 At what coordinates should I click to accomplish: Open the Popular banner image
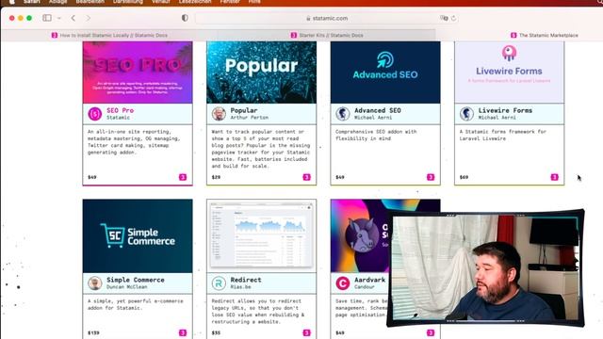262,73
